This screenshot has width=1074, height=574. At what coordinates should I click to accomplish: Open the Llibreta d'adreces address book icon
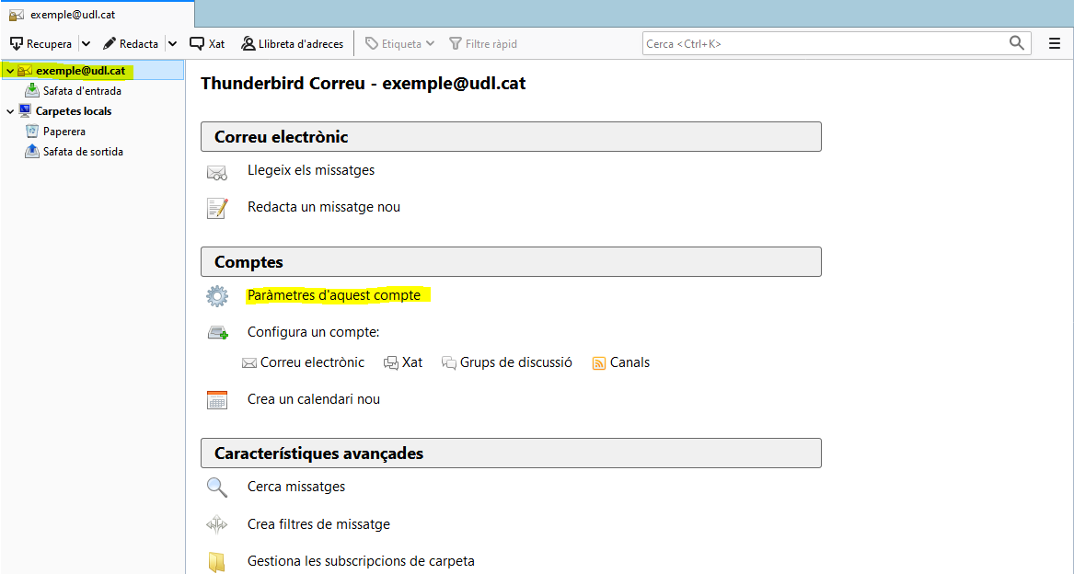point(248,44)
